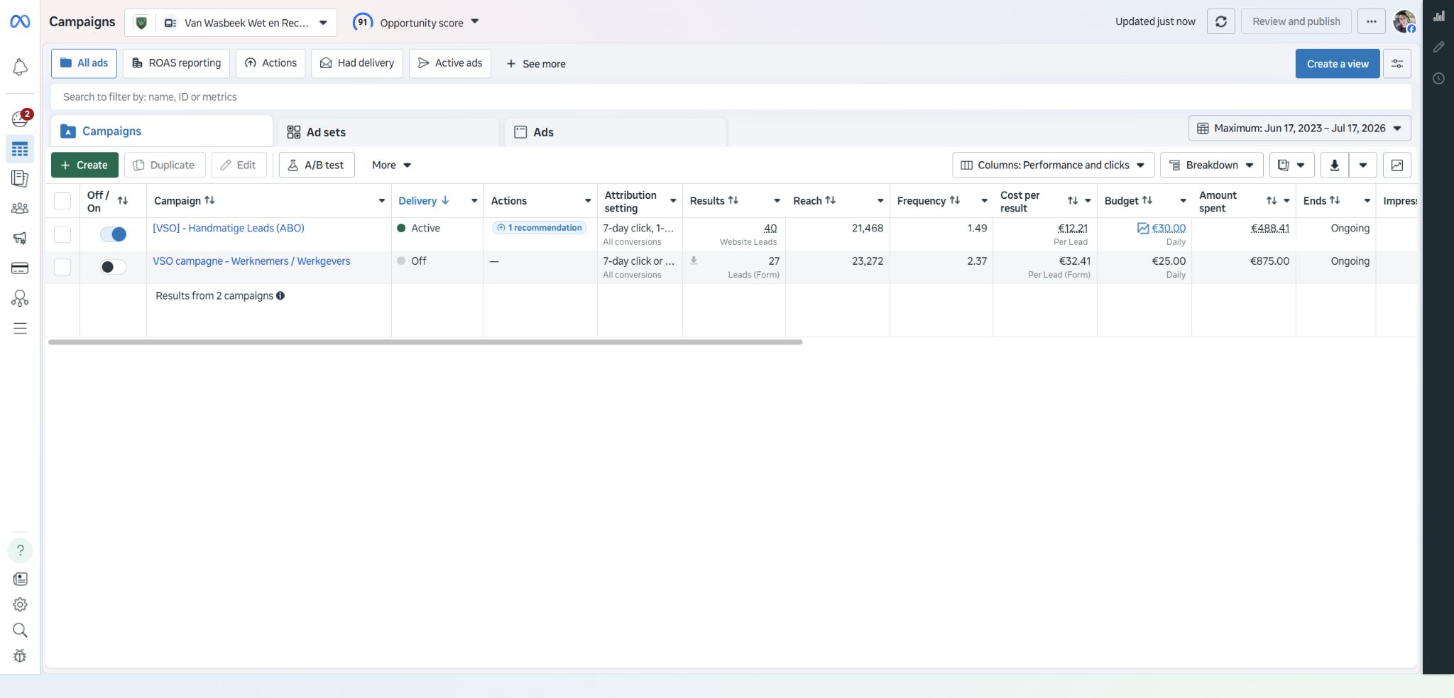Open the Help question mark icon

point(20,550)
